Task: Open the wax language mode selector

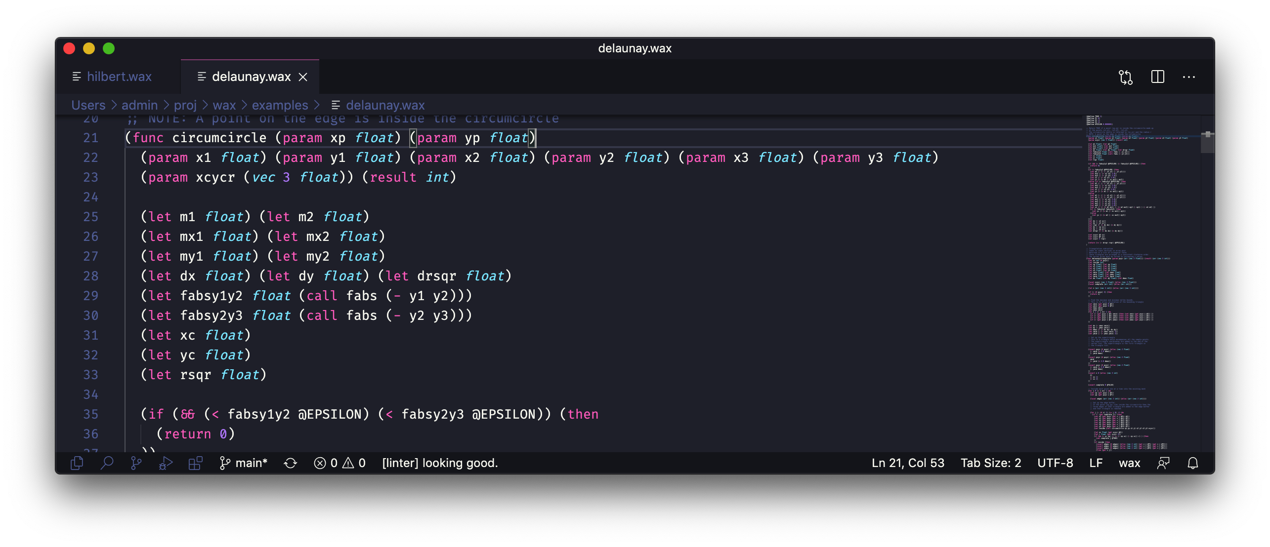Action: (x=1130, y=463)
